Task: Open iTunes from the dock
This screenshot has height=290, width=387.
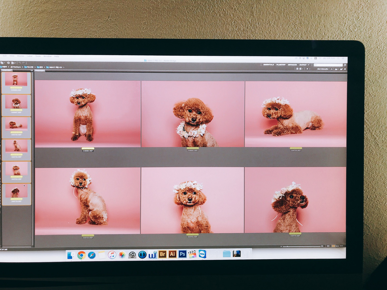Action: [x=112, y=255]
